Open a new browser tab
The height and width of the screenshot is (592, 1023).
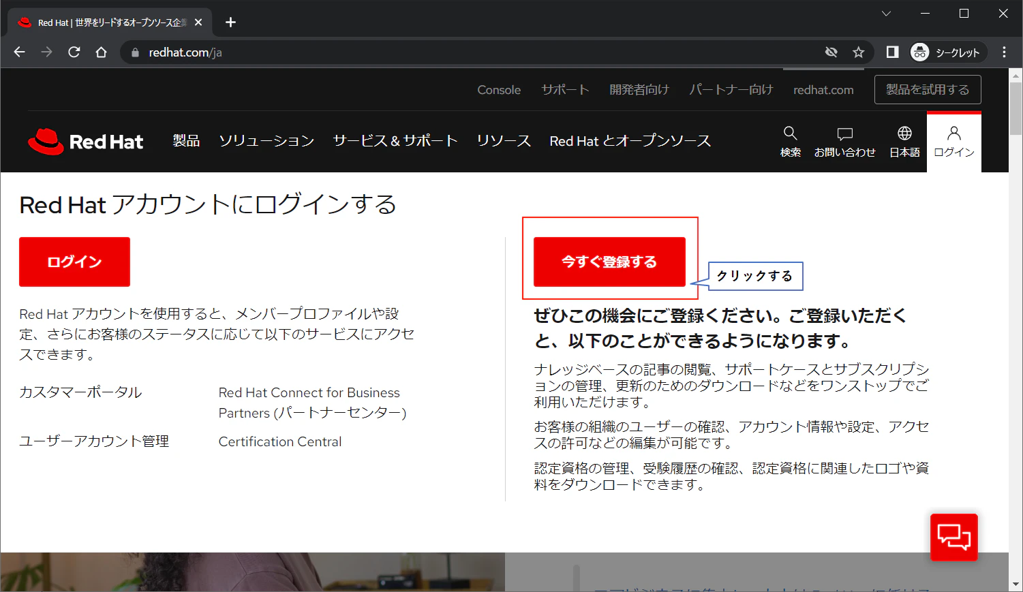point(230,22)
